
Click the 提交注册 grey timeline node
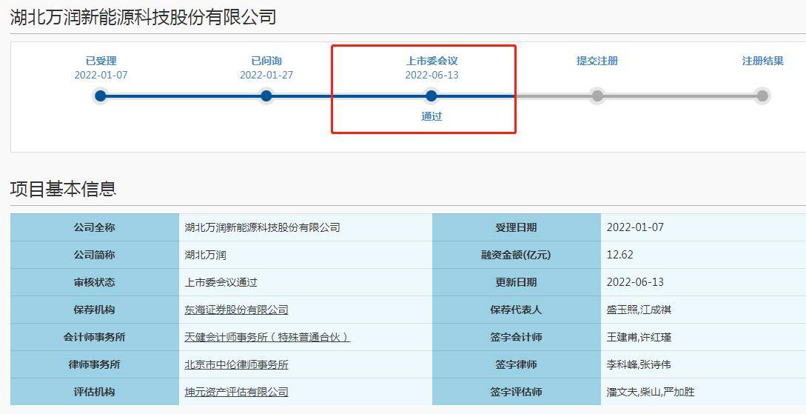(597, 96)
